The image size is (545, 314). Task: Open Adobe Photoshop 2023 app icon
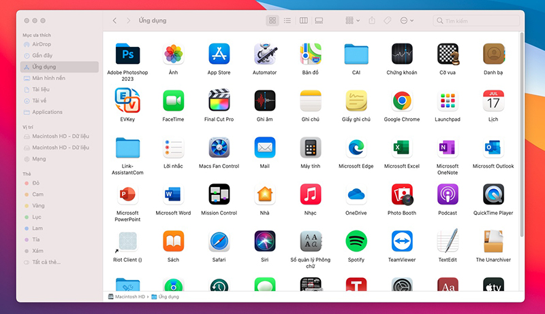[127, 54]
